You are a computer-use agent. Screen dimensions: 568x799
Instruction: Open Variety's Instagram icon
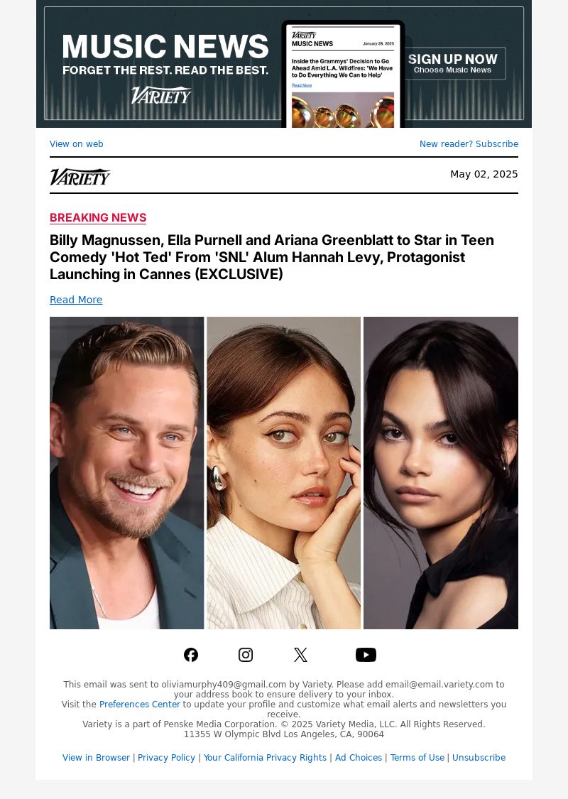click(x=246, y=655)
